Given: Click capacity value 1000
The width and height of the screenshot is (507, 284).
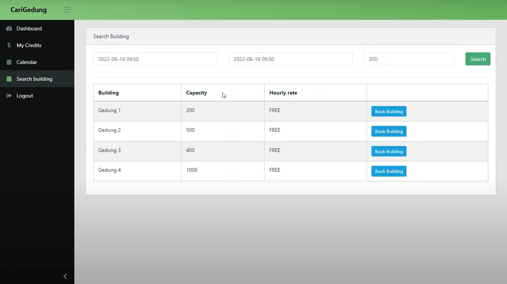Looking at the screenshot, I should [x=192, y=170].
